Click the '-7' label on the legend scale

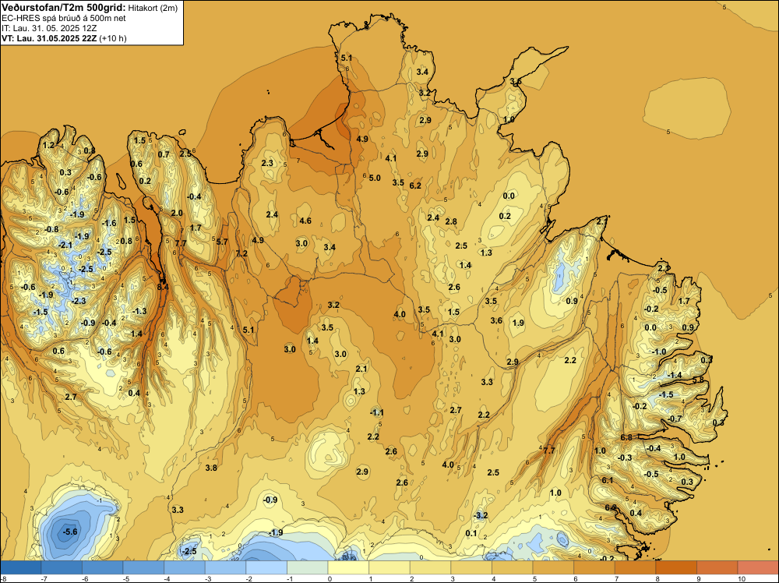44,578
